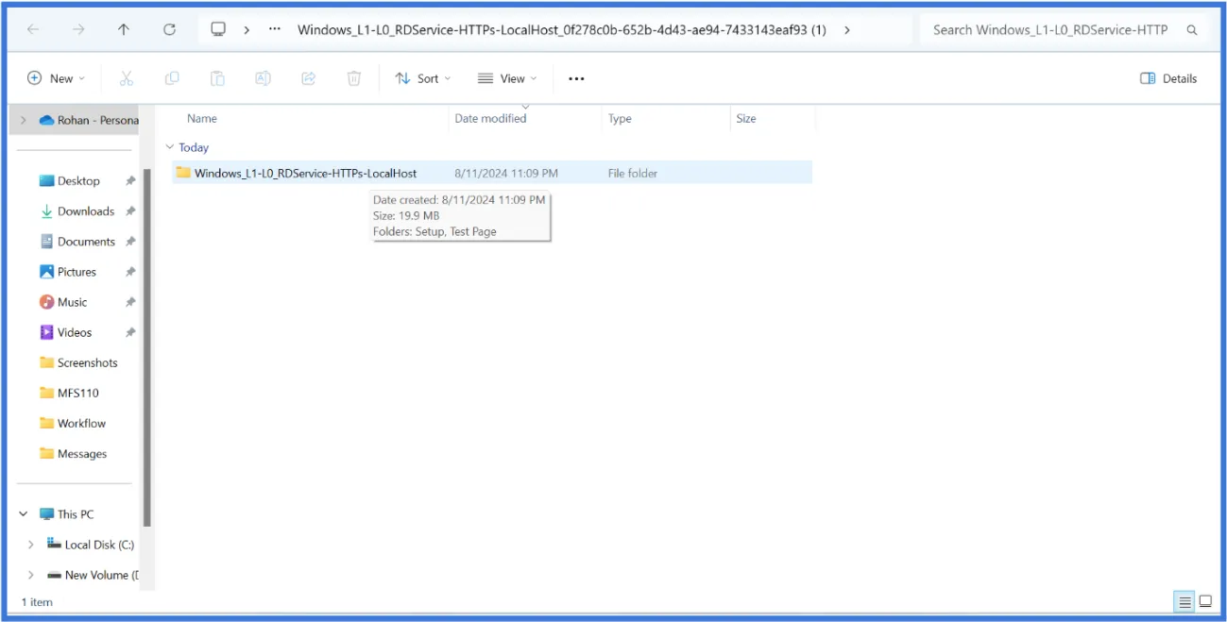
Task: Open Rohan - Personal in sidebar
Action: tap(89, 120)
